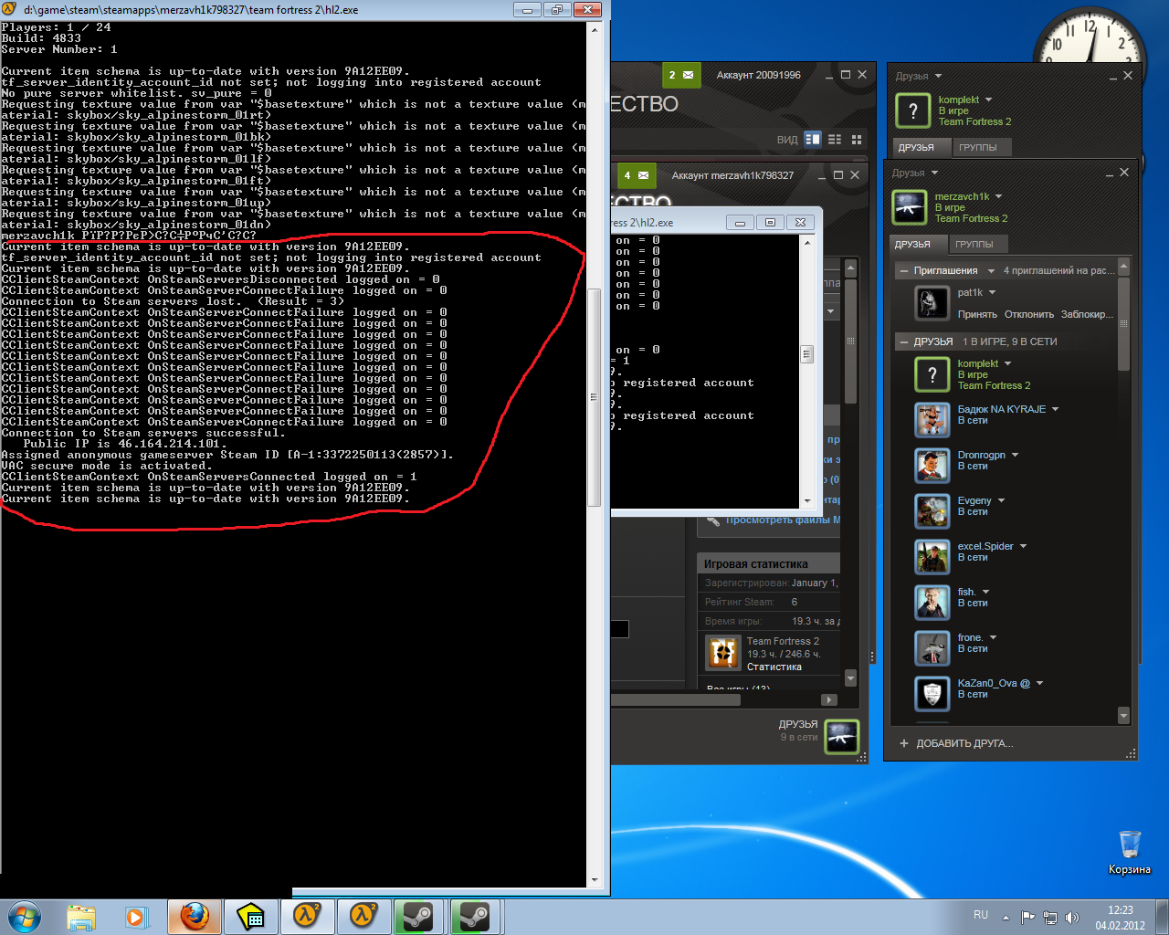Screen dimensions: 1169x935
Task: Click komplekt's avatar in the ДРУЗЬЯ group list
Action: pos(932,374)
